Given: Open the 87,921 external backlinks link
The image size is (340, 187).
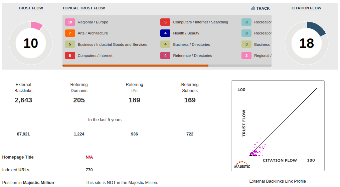Looking at the screenshot, I should (23, 134).
